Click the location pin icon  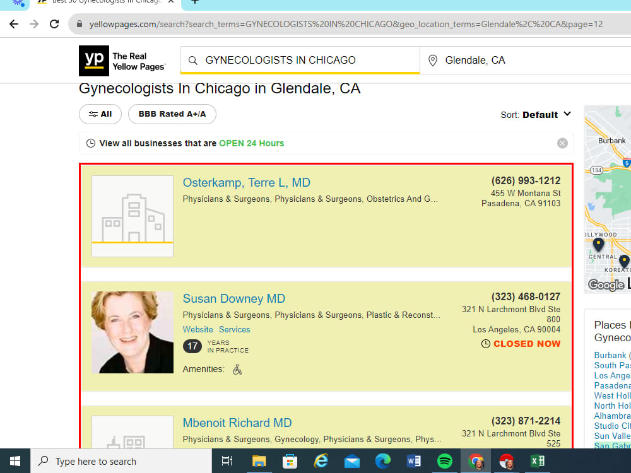coord(433,61)
